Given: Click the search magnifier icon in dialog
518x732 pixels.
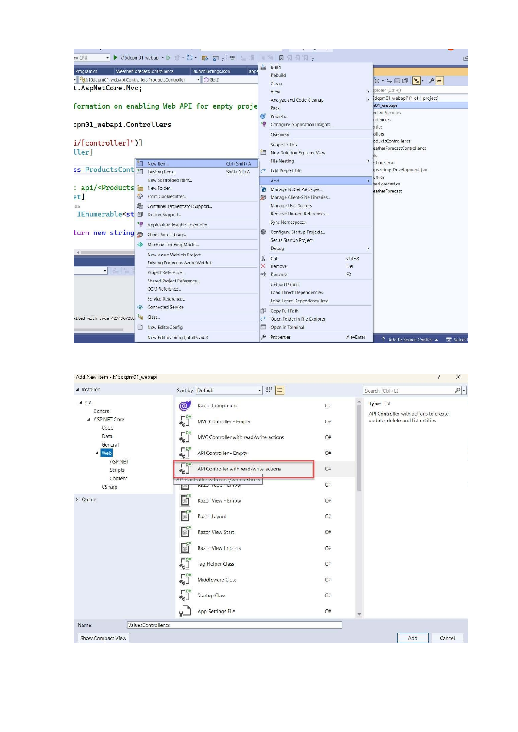Looking at the screenshot, I should coord(458,391).
